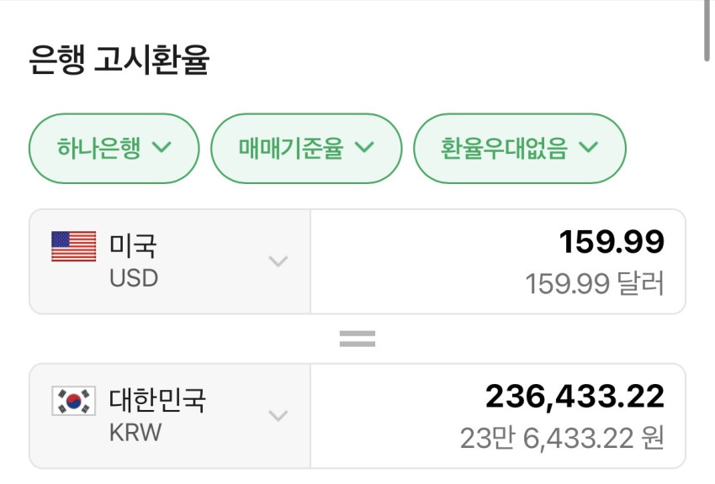The height and width of the screenshot is (484, 715).
Task: Click the 23만 6,433.22 원 caption
Action: coord(562,438)
